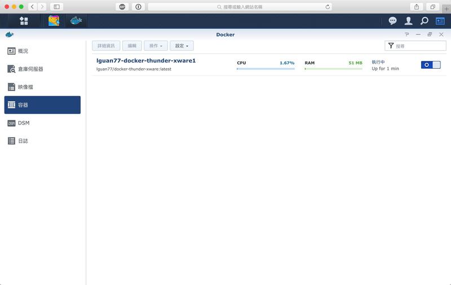Click Safari forward button

[42, 7]
